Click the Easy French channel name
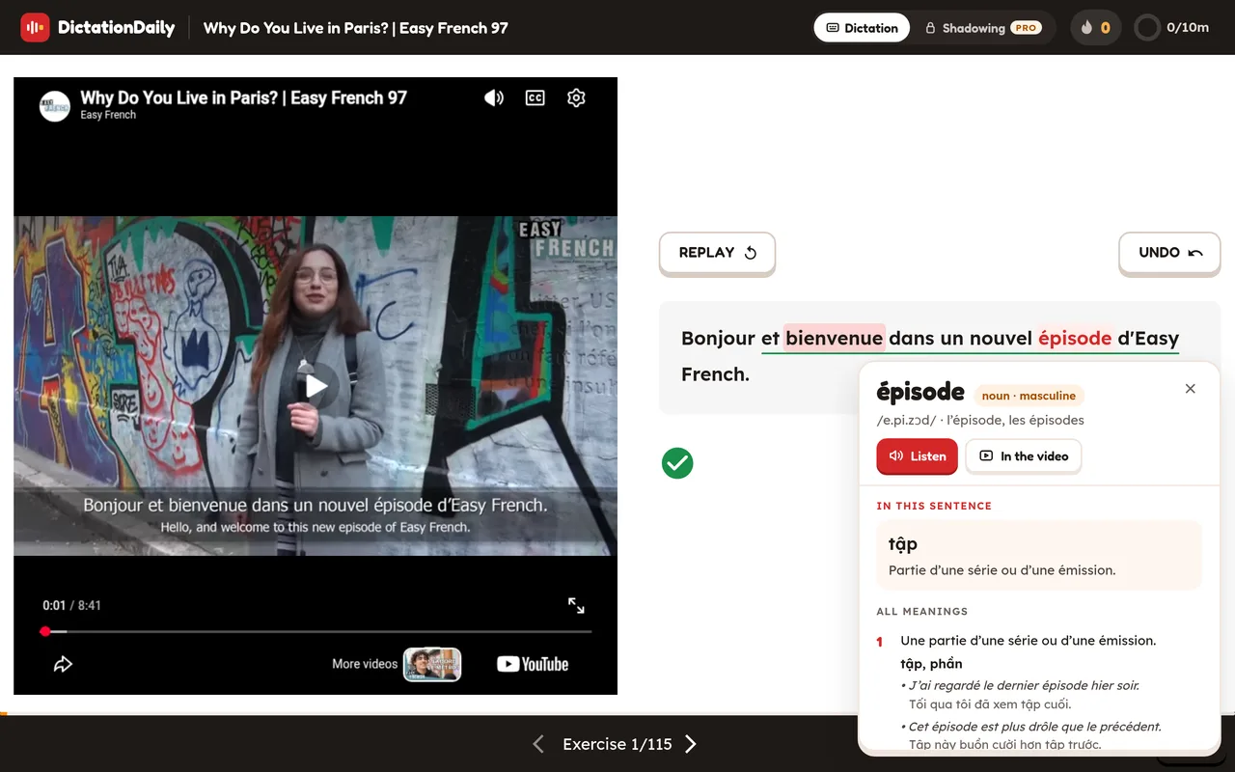1235x772 pixels. [108, 115]
